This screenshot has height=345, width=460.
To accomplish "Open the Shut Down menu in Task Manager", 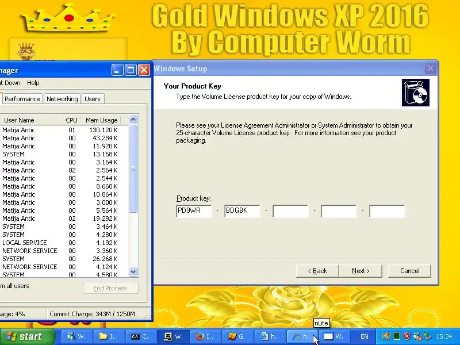I will click(x=10, y=83).
